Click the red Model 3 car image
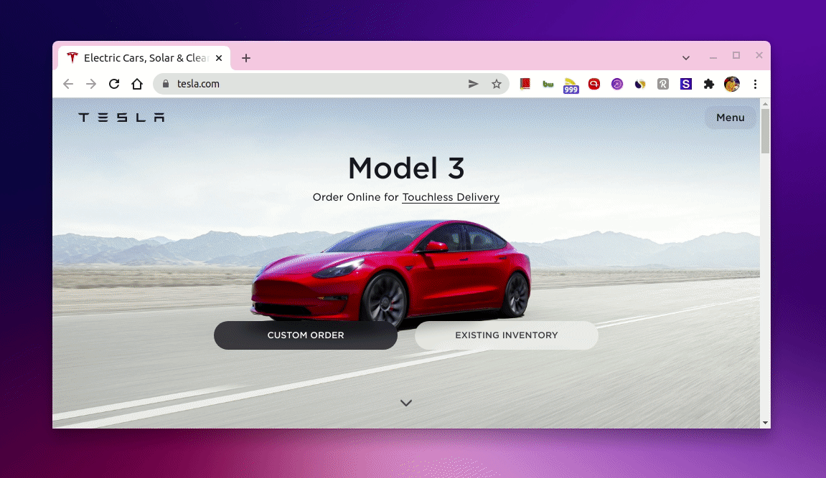Image resolution: width=826 pixels, height=478 pixels. [391, 274]
